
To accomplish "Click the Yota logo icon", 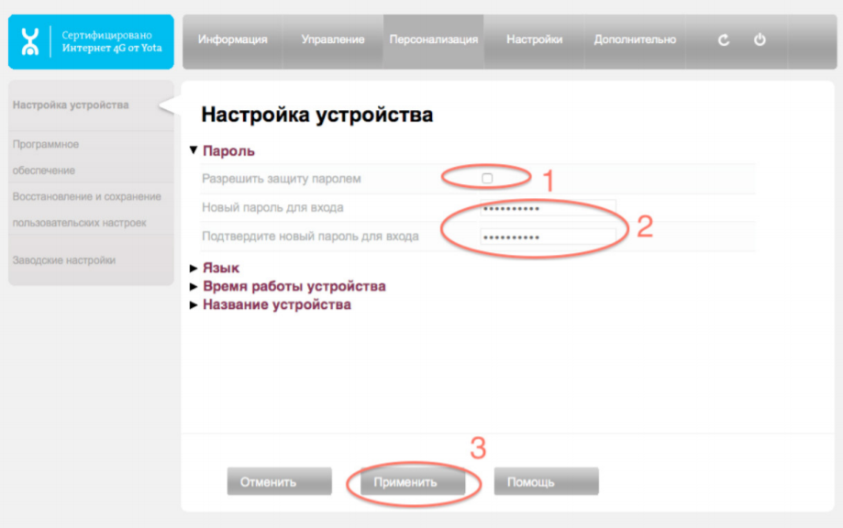I will click(30, 41).
